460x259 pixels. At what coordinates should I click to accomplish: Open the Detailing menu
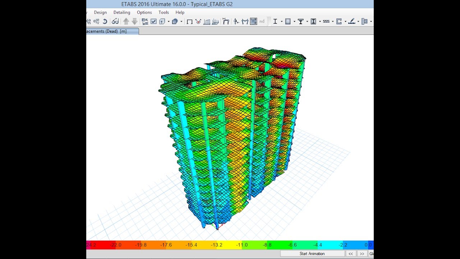point(122,12)
